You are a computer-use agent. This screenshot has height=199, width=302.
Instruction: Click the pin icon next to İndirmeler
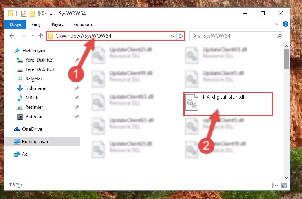(x=77, y=88)
